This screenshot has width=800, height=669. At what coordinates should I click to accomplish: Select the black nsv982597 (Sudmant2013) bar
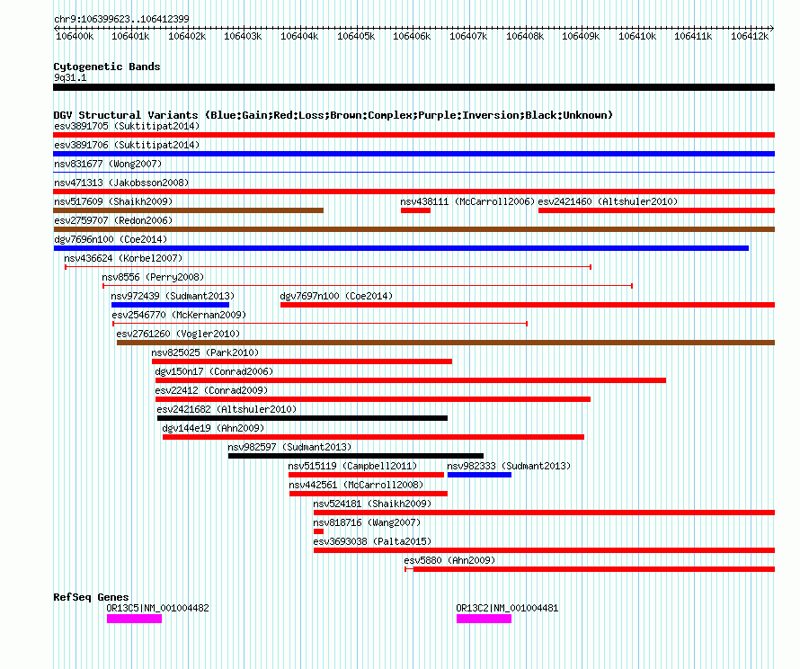pyautogui.click(x=356, y=456)
